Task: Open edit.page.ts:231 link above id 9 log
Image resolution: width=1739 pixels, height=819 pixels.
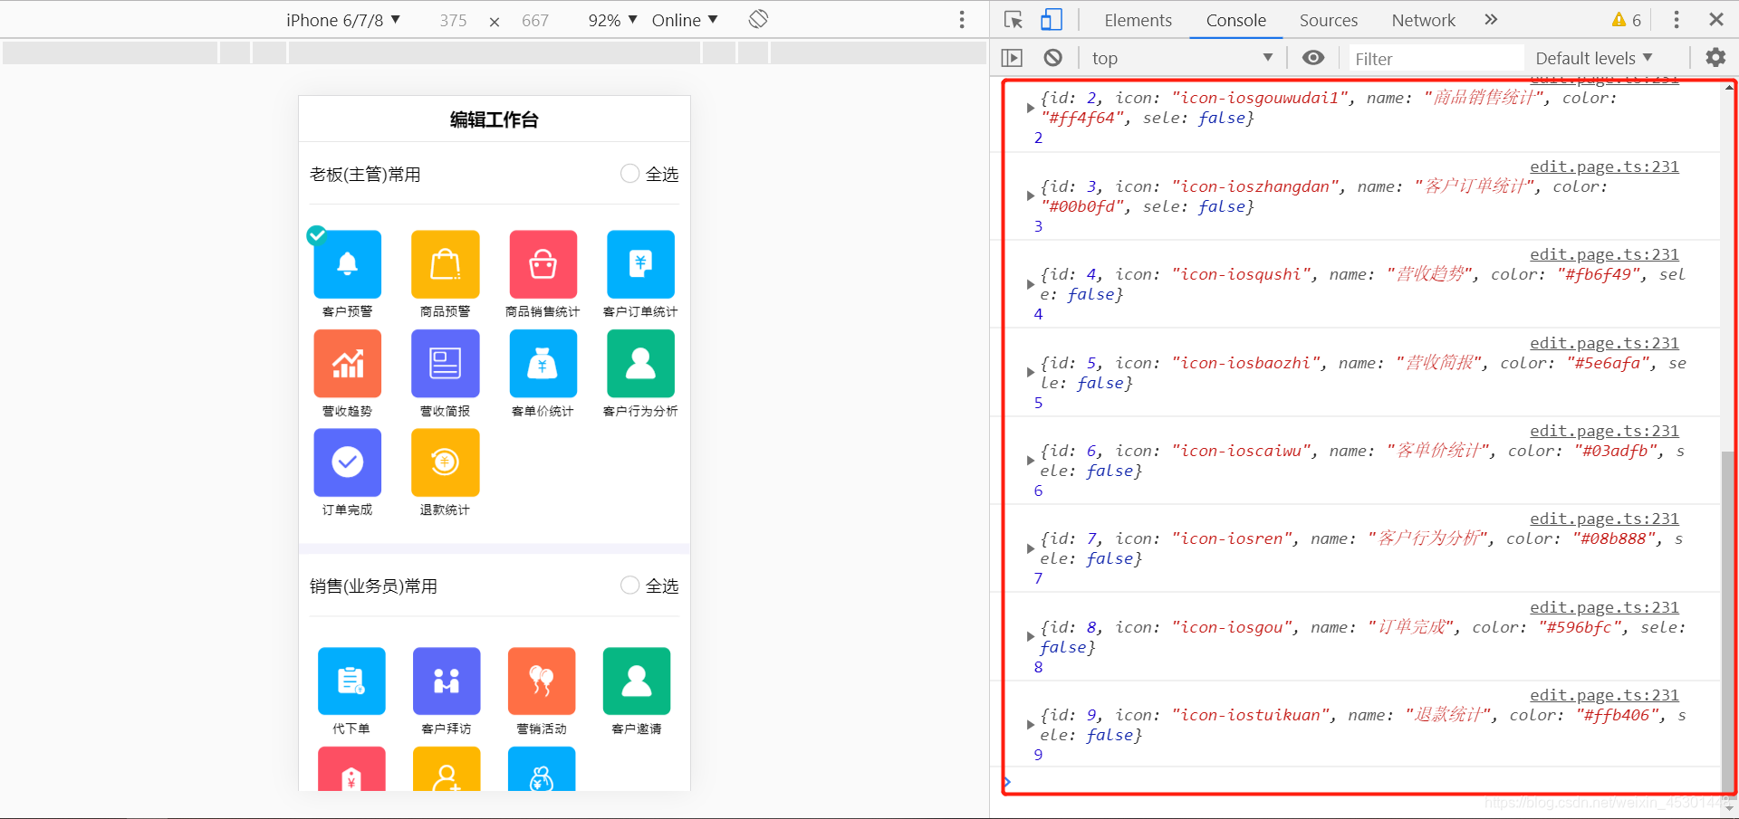Action: click(1604, 695)
